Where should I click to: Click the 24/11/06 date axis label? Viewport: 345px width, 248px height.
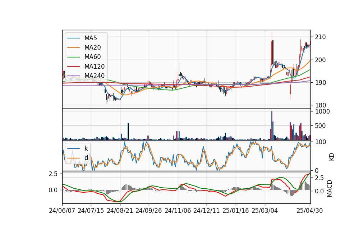click(178, 211)
